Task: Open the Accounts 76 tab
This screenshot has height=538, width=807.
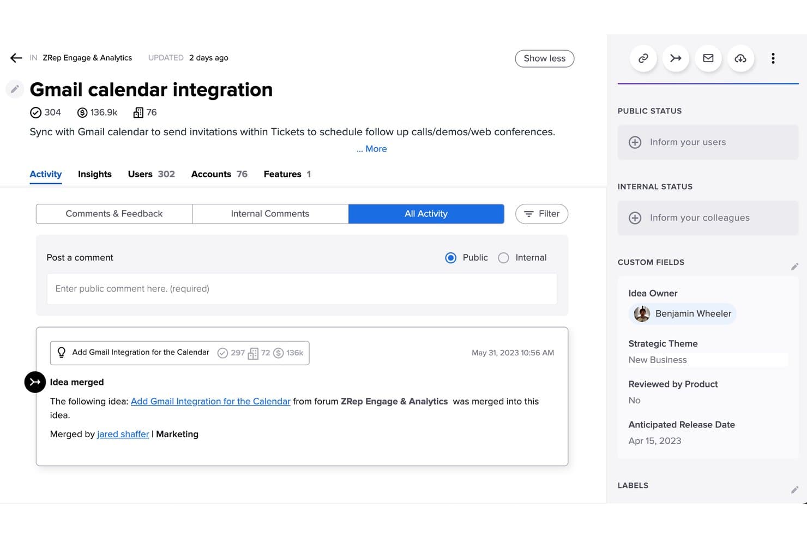Action: (x=219, y=174)
